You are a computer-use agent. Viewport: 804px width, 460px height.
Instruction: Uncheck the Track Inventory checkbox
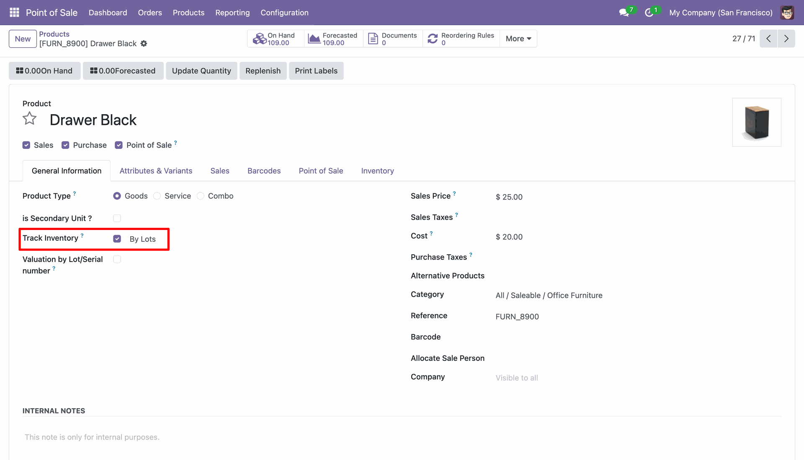(x=117, y=239)
